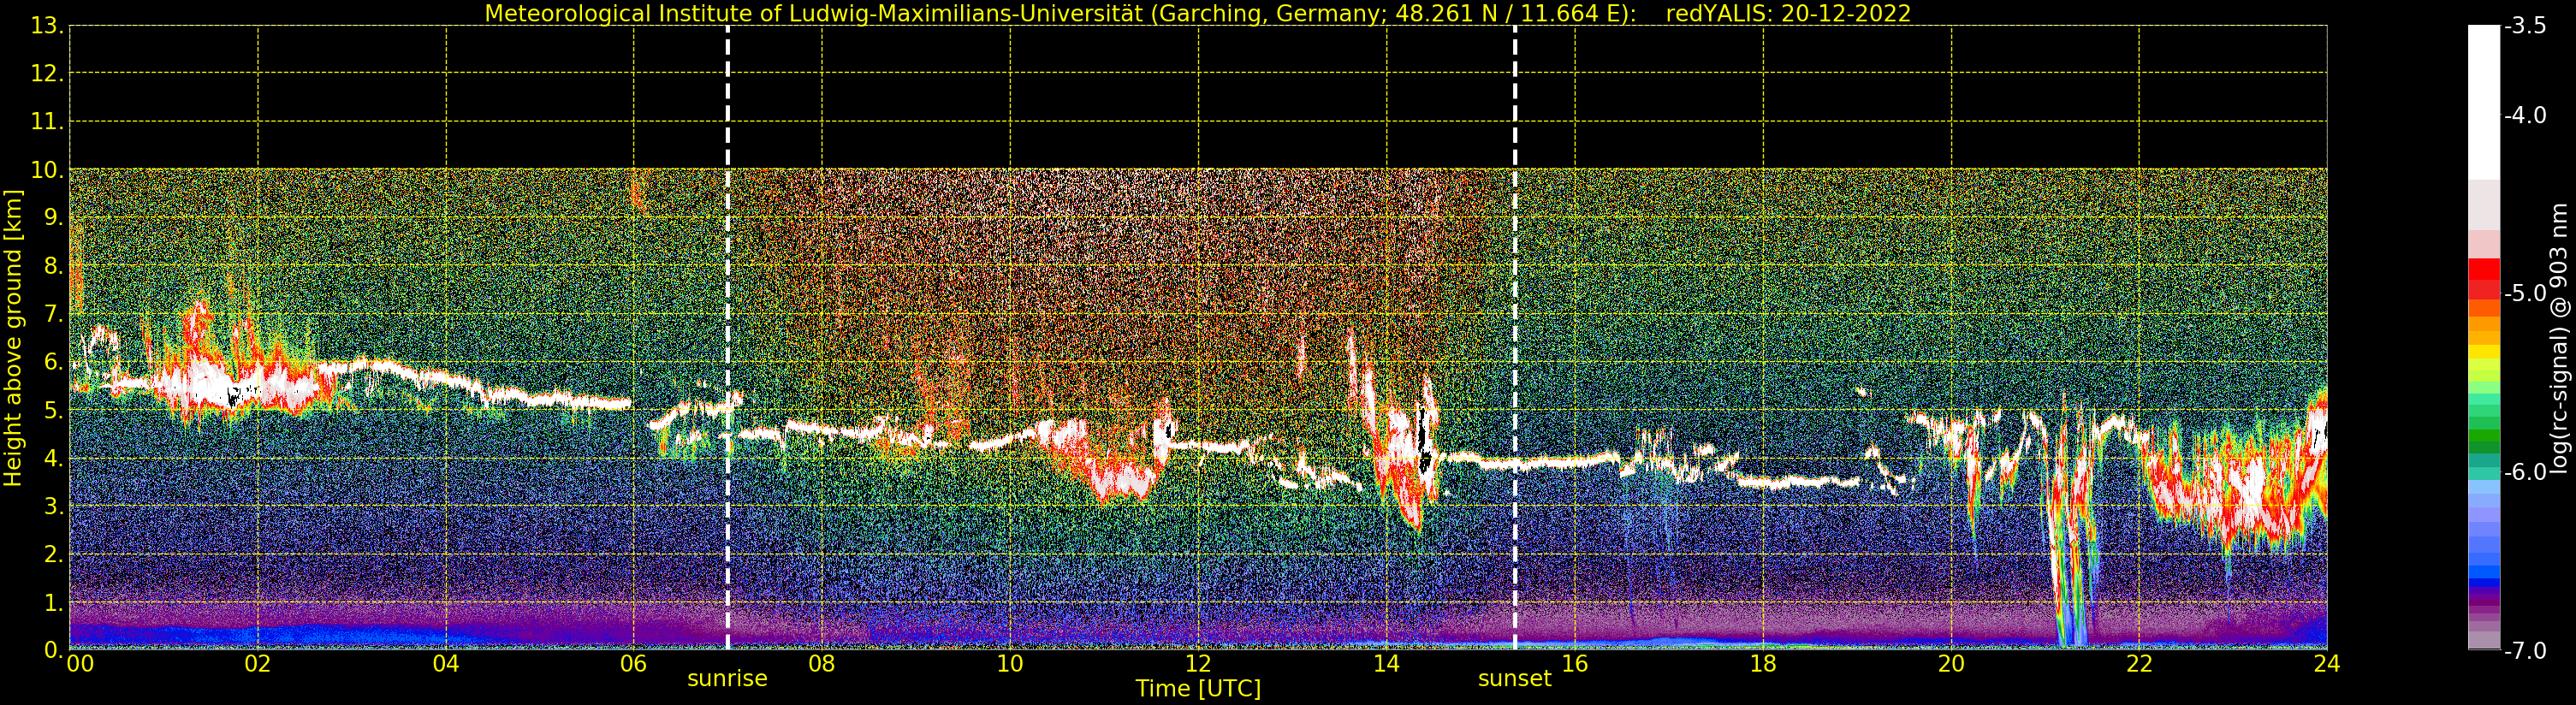The image size is (2576, 705).
Task: Click the '10' time axis tick label
Action: coord(1010,664)
